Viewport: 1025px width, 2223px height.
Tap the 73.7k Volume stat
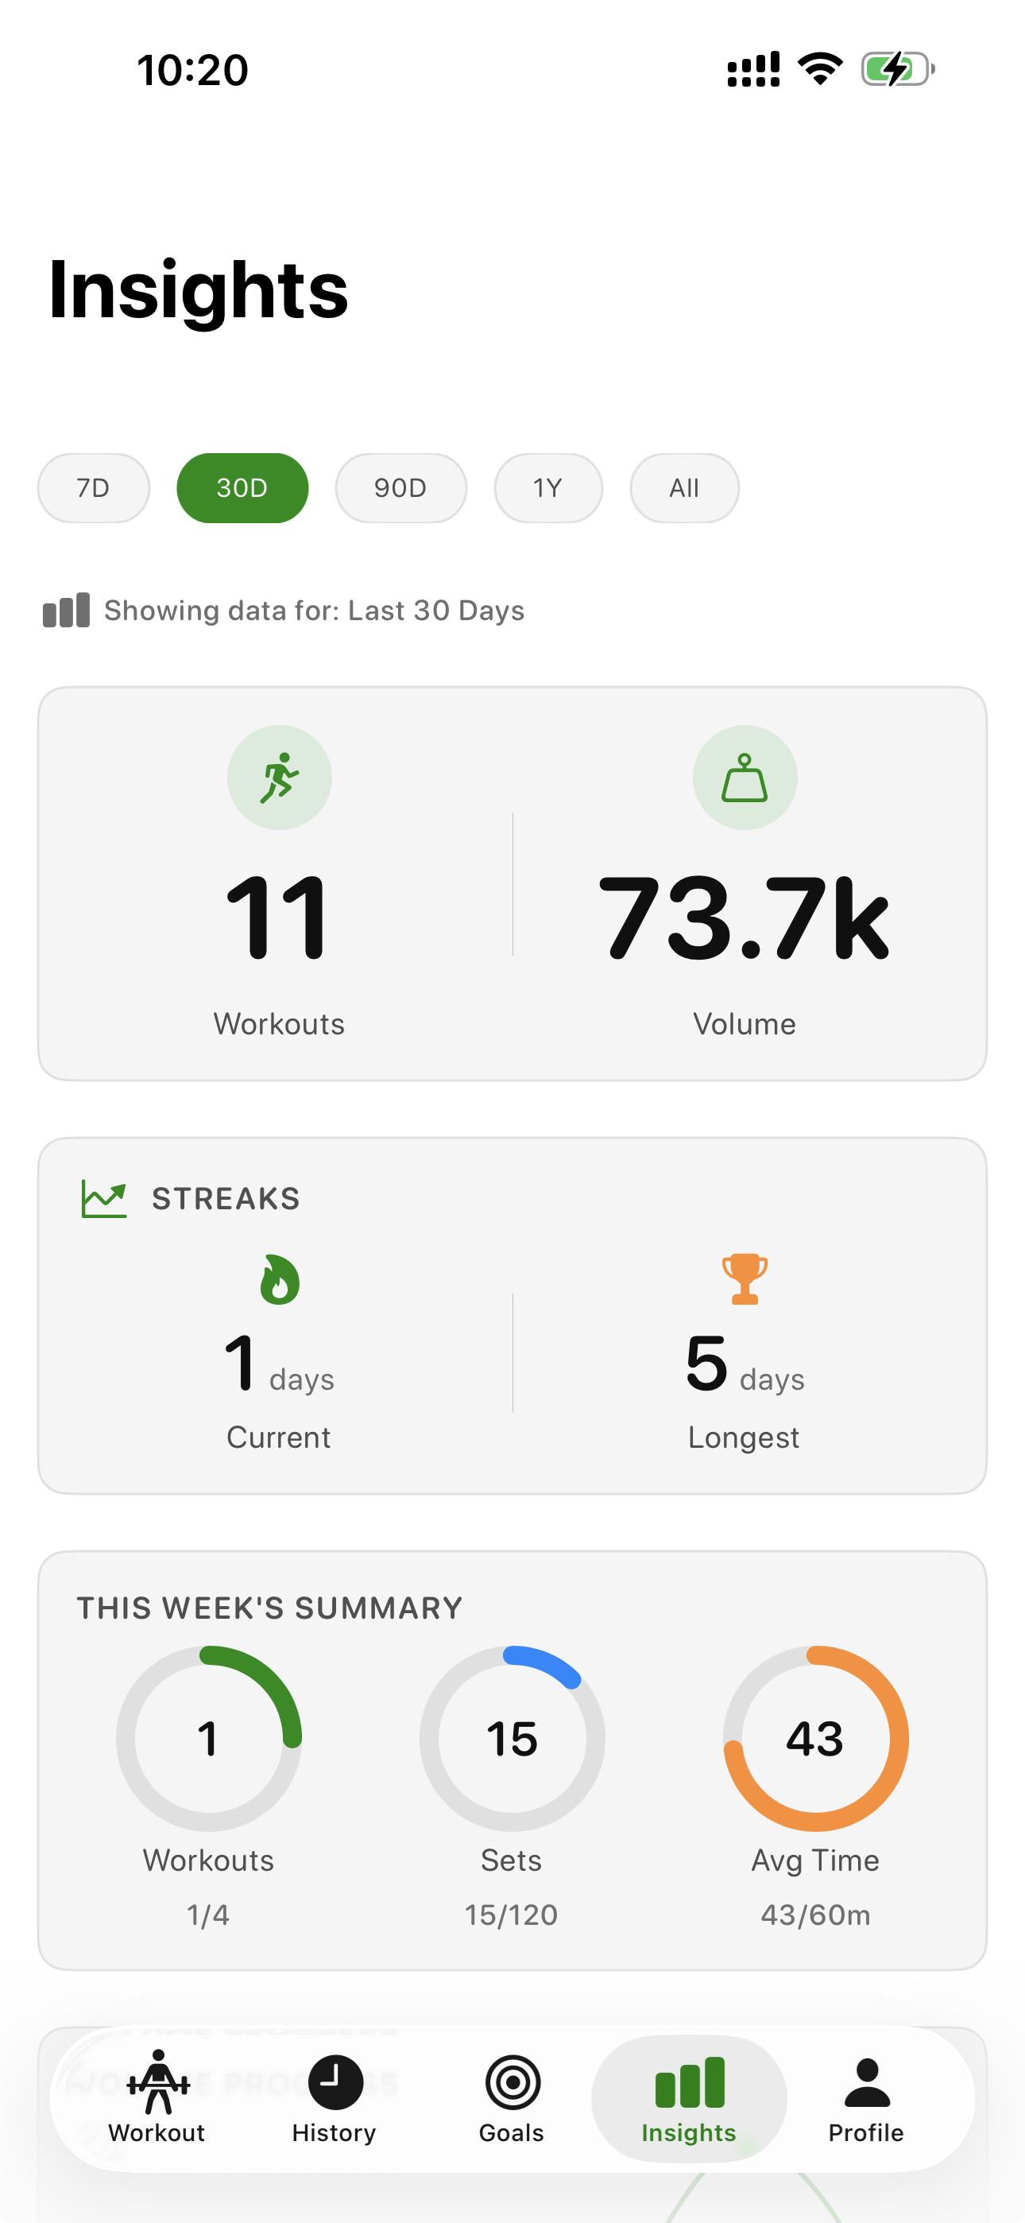pyautogui.click(x=744, y=918)
